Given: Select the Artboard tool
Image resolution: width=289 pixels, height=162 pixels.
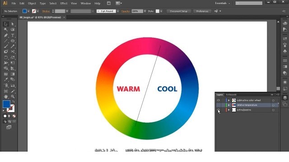Looking at the screenshot, I should 6,91.
